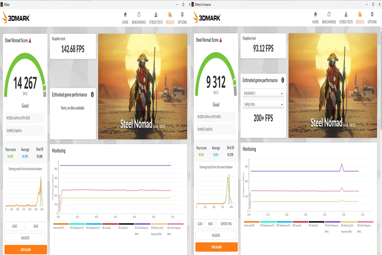This screenshot has height=255, width=382.
Task: Click the warning icon beside the 14 267 Steel Nomad Score
Action: (x=30, y=40)
